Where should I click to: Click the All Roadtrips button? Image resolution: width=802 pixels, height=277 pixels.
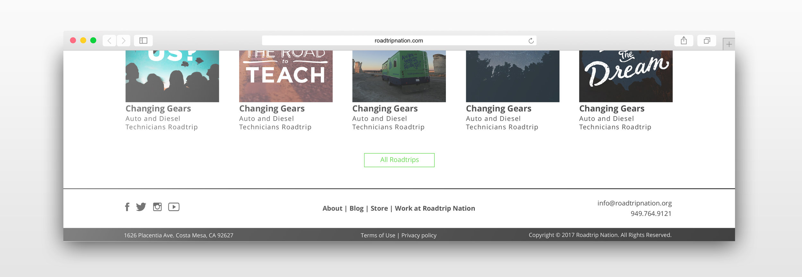point(399,160)
